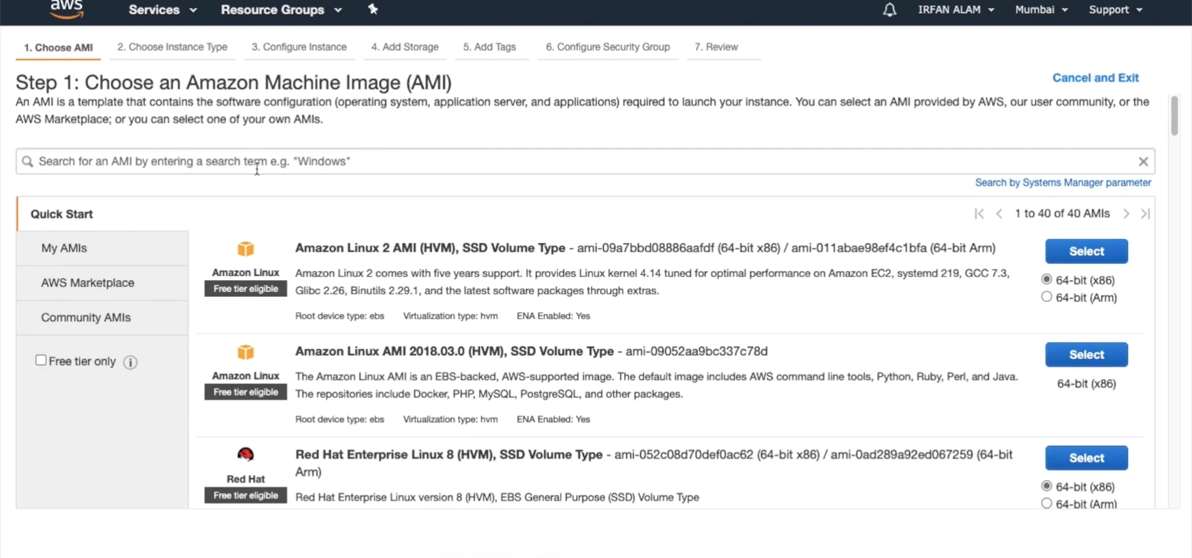Open the notifications bell icon
The image size is (1192, 558).
[890, 10]
